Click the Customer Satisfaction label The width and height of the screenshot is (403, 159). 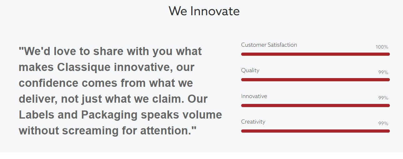pos(269,45)
